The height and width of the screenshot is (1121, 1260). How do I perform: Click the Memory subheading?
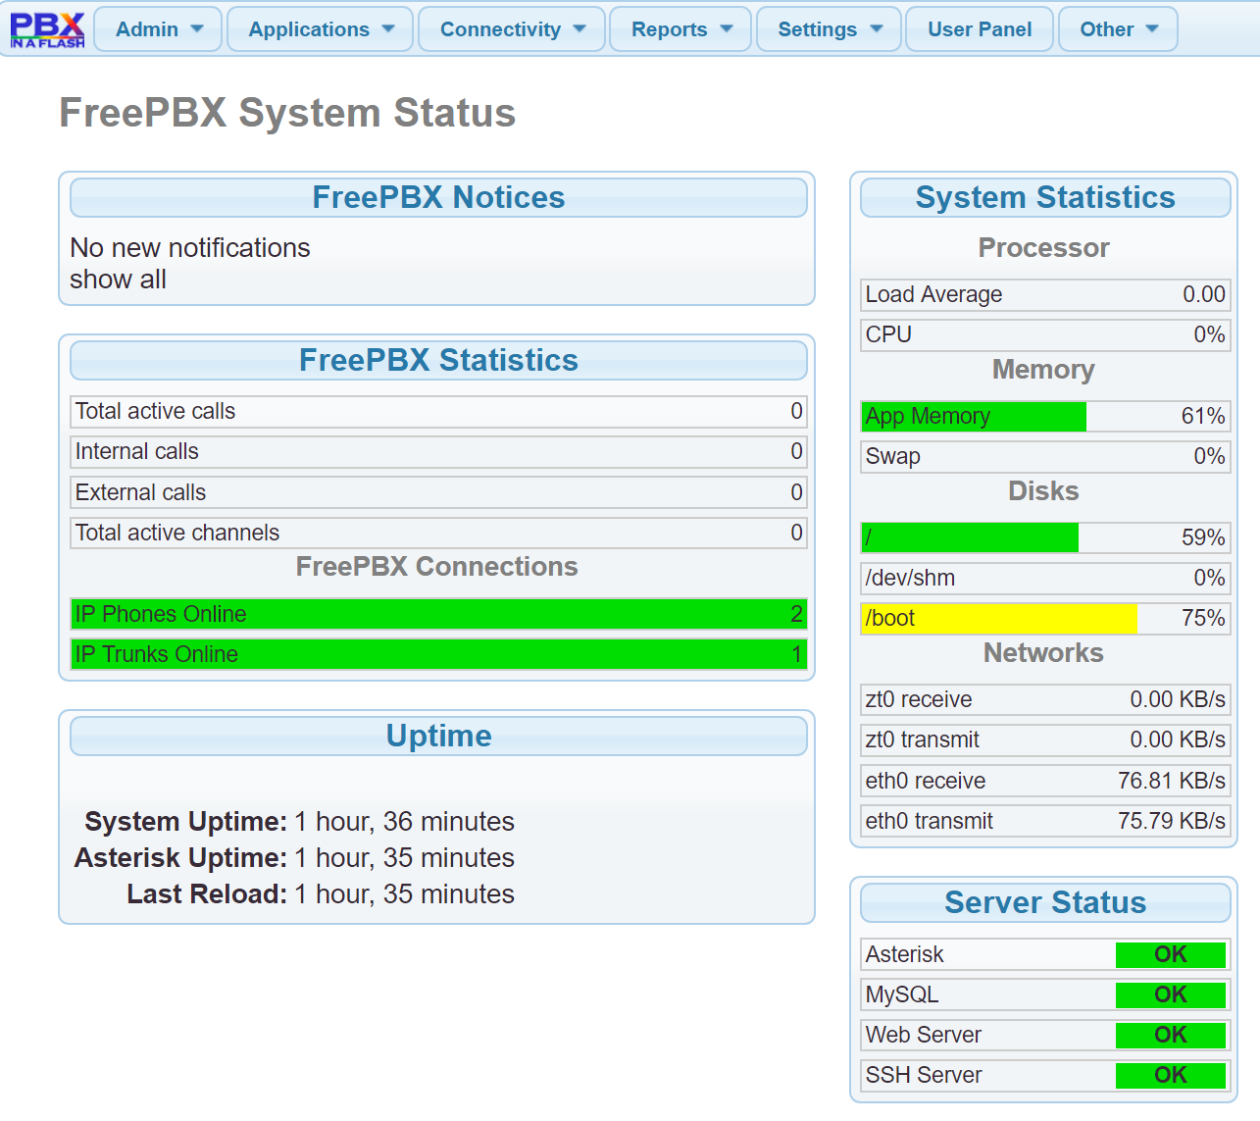coord(1044,371)
